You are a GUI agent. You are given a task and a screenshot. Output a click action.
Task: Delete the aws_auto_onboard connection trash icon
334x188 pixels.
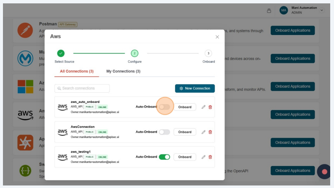click(x=210, y=107)
